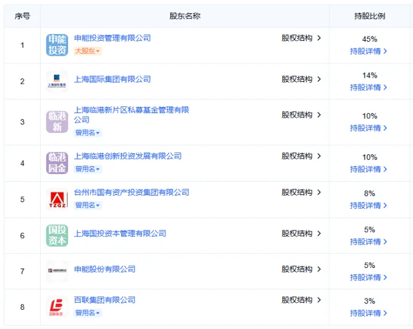The image size is (413, 329).
Task: Click serial number 5 cell
Action: (22, 199)
